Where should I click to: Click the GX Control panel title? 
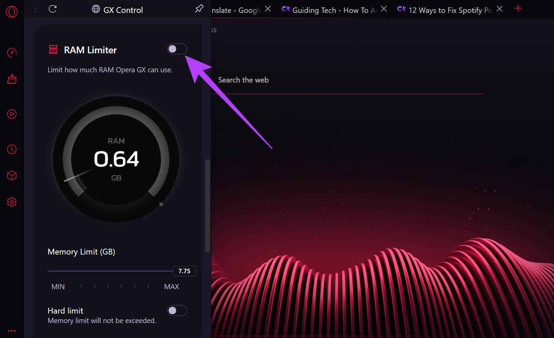pos(123,10)
